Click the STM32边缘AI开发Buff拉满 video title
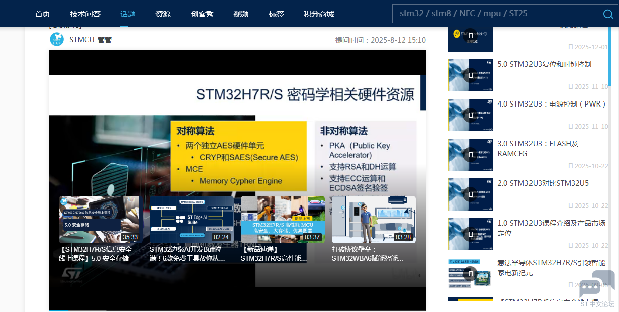619x312 pixels. 188,254
